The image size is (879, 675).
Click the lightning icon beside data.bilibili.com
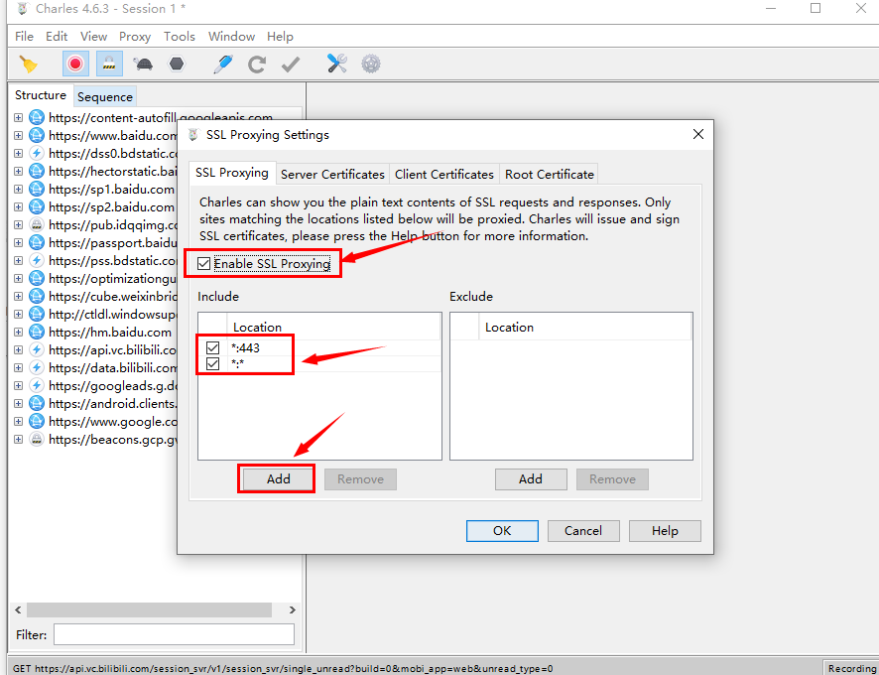(x=37, y=368)
